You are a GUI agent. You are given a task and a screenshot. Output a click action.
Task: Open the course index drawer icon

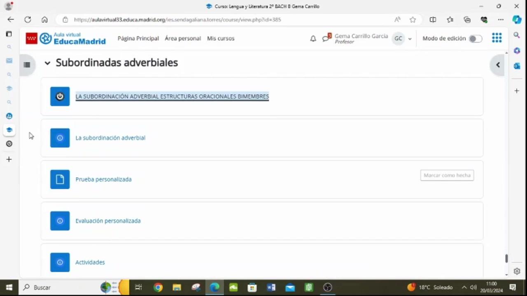tap(27, 65)
